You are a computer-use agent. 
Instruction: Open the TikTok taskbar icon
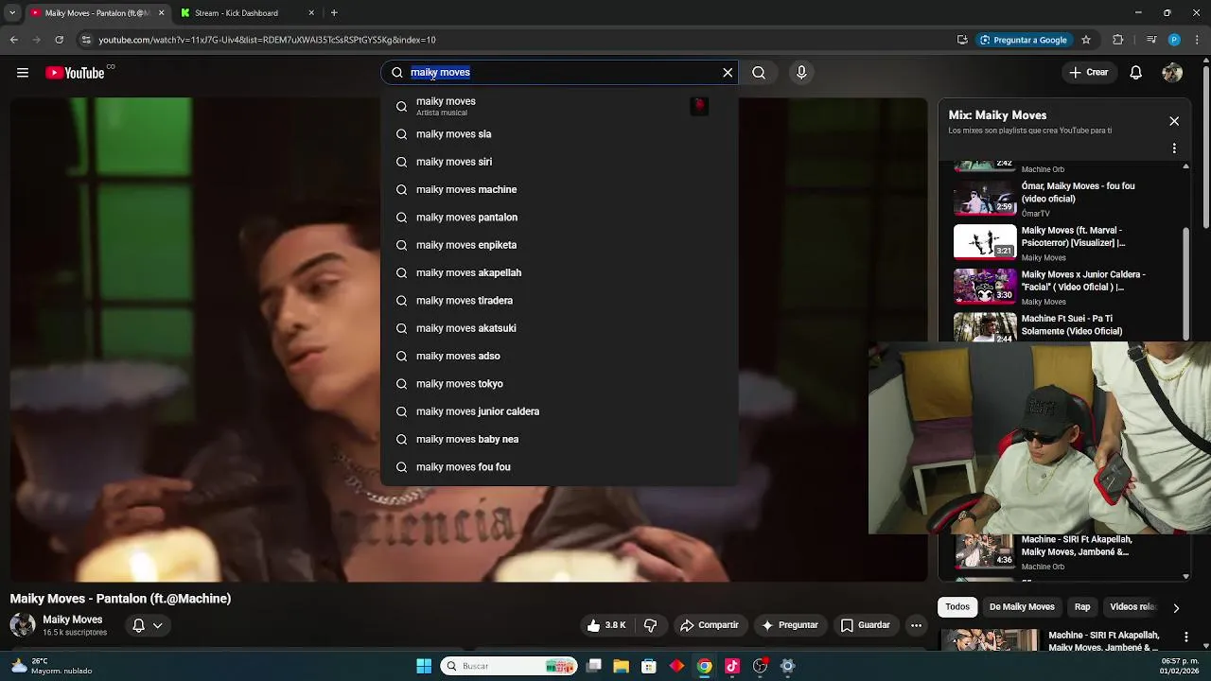coord(732,666)
